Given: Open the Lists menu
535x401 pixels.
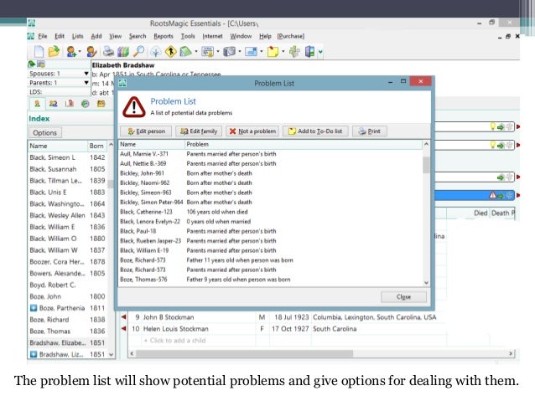Looking at the screenshot, I should pos(77,36).
